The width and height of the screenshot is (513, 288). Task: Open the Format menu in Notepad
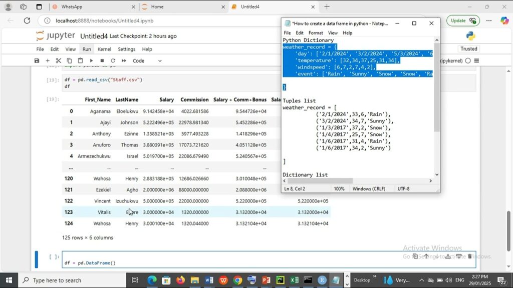coord(316,32)
